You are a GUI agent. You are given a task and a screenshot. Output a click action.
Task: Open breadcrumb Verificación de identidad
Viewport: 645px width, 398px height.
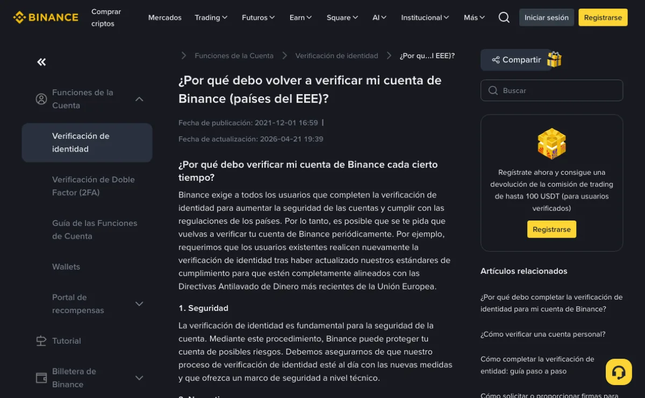point(336,55)
